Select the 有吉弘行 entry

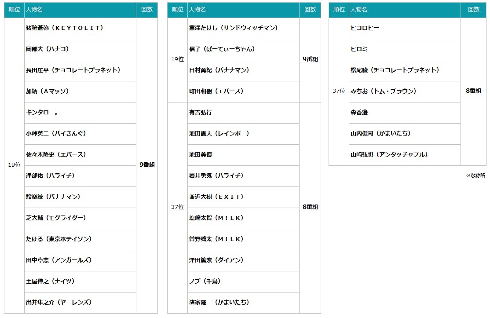(201, 113)
